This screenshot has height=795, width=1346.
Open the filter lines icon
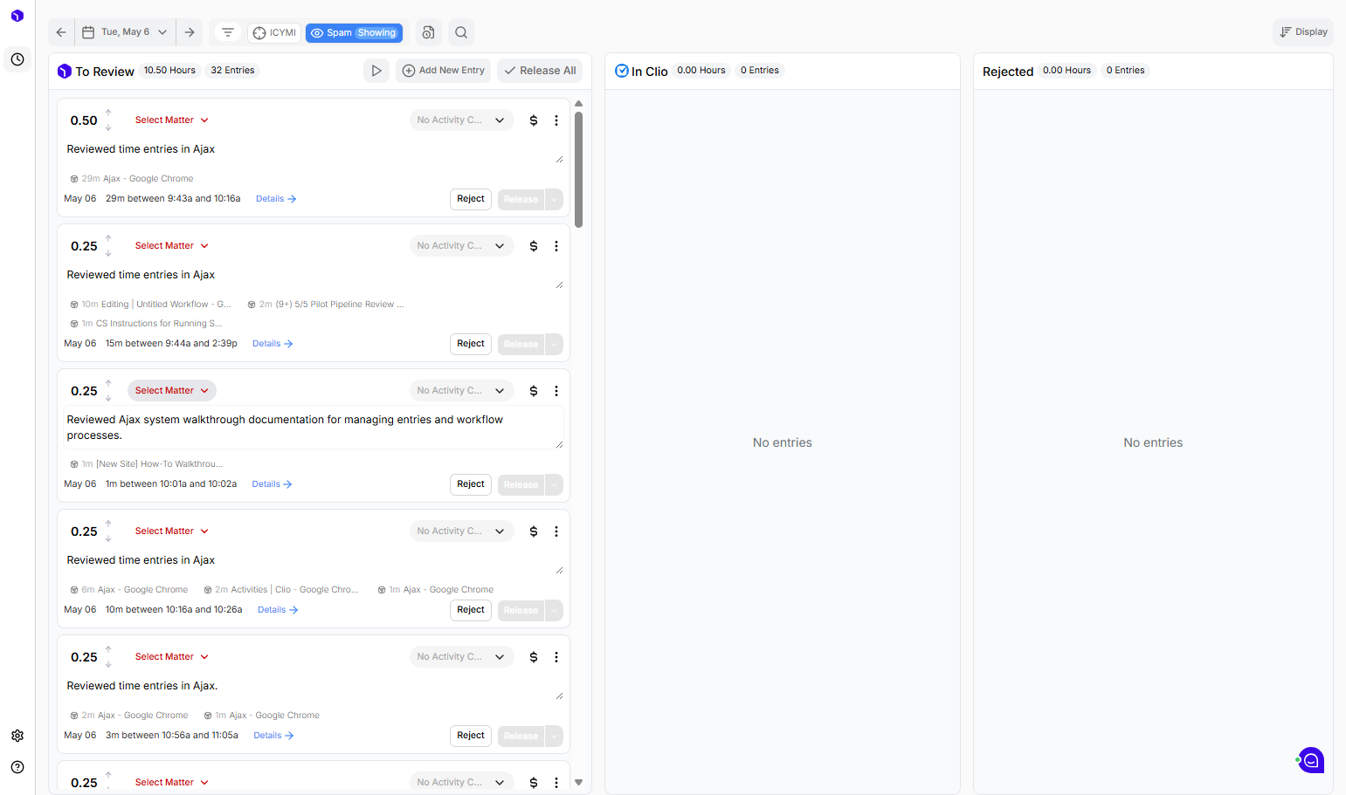coord(228,32)
